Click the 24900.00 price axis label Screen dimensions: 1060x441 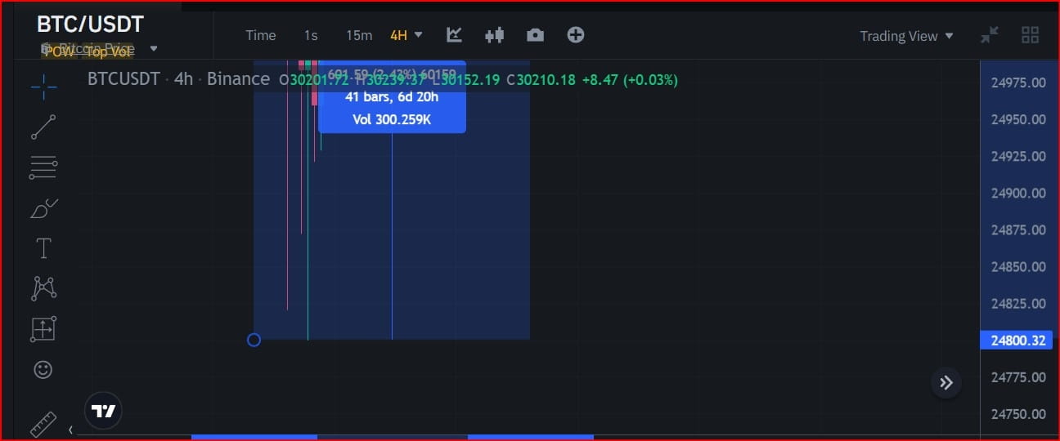click(x=1018, y=194)
